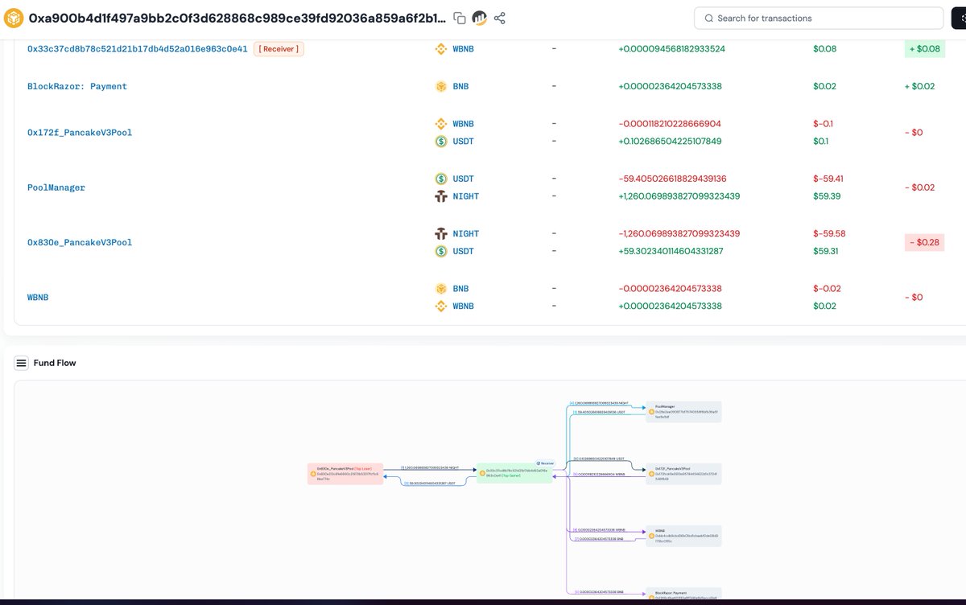The height and width of the screenshot is (605, 966).
Task: Click the USDT icon in the 0x172f_PancakeV3Pool row
Action: 441,142
